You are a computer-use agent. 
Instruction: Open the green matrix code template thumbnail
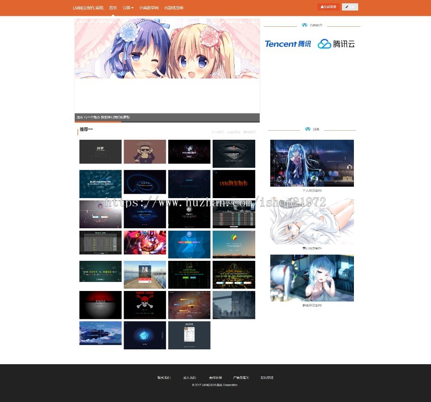pyautogui.click(x=189, y=275)
